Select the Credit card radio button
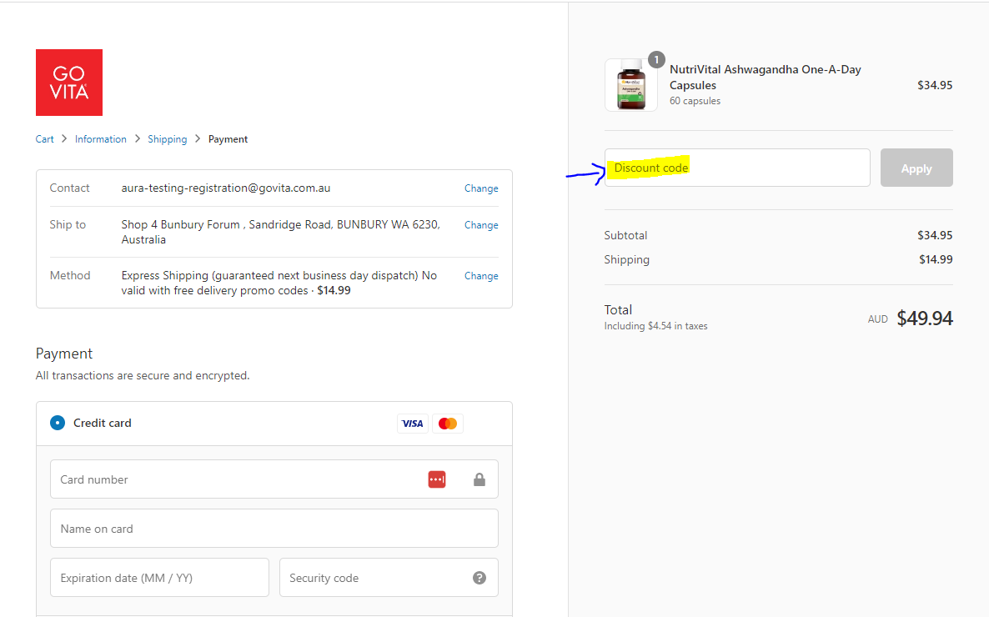Screen dimensions: 989x617 pyautogui.click(x=58, y=423)
